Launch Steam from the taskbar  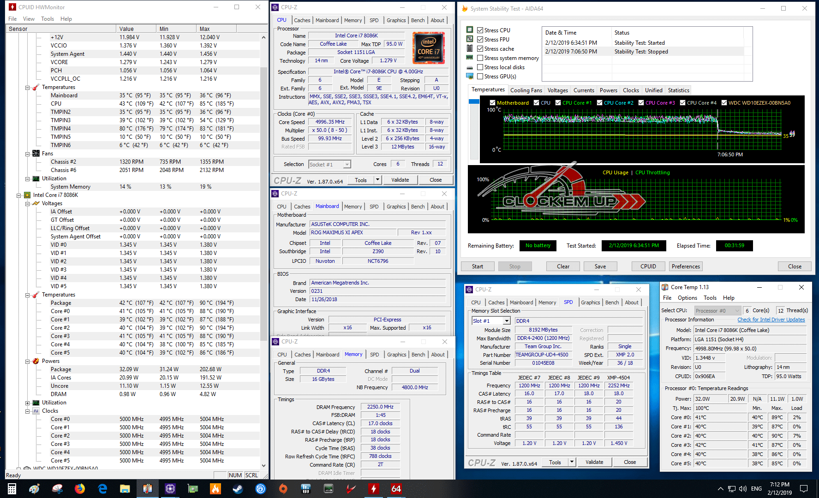[x=238, y=488]
